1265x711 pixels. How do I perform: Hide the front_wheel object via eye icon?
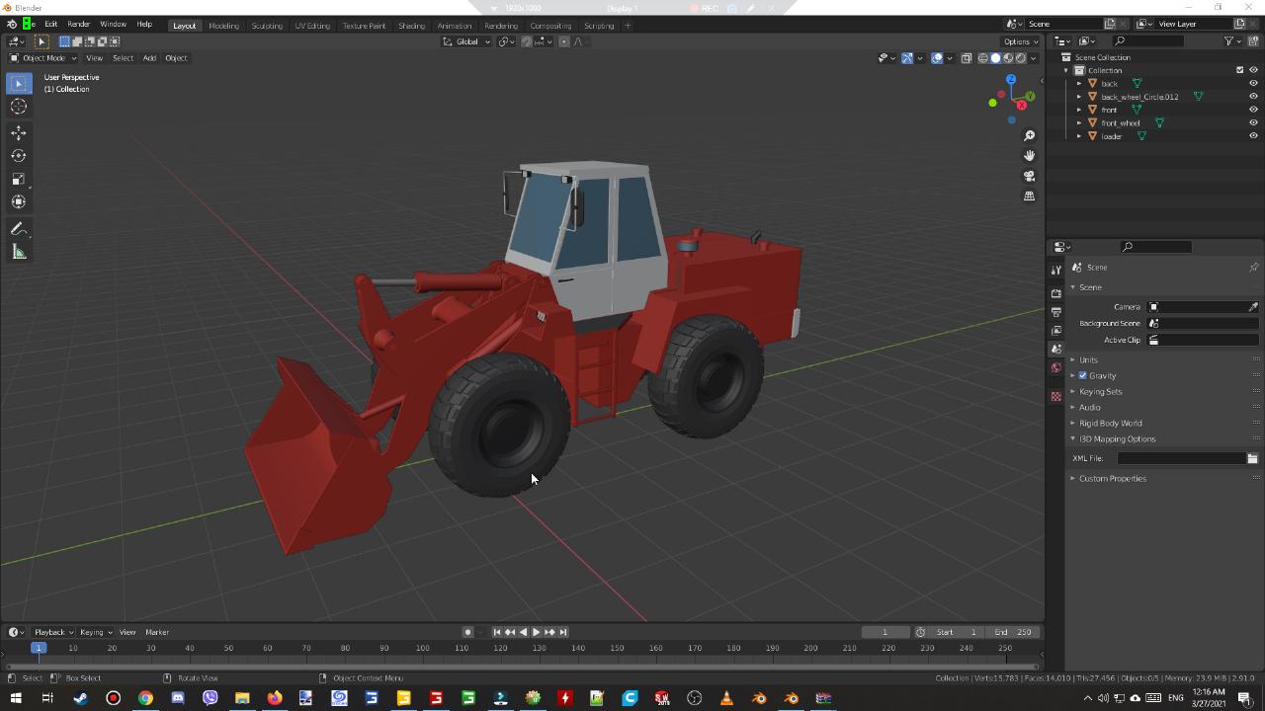1253,123
